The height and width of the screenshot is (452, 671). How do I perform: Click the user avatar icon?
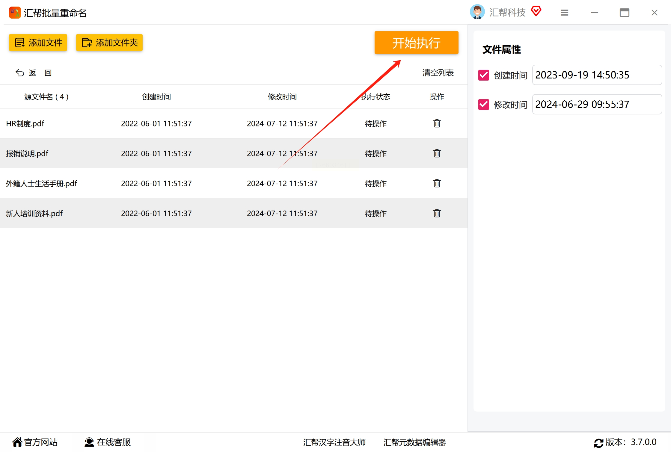click(477, 12)
